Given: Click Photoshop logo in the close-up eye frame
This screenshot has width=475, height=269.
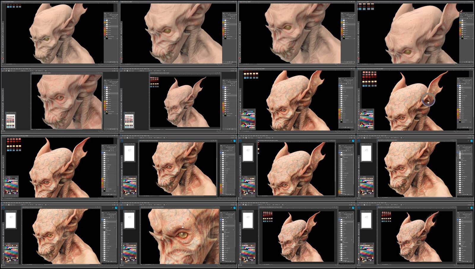Looking at the screenshot, I should tap(122, 208).
